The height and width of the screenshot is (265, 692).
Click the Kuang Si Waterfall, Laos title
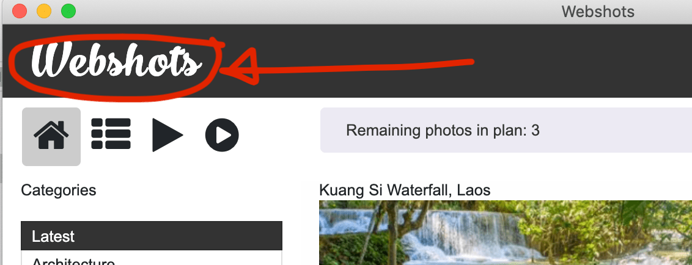point(405,191)
